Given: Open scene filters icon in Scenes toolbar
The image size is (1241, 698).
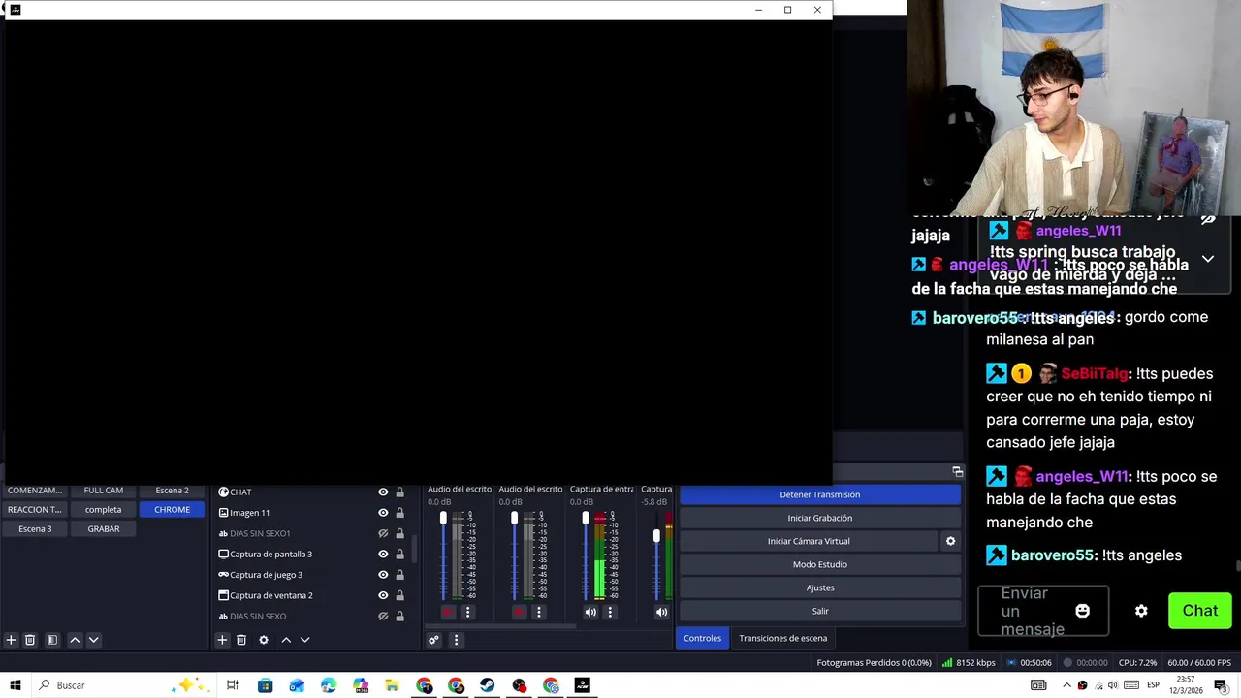Looking at the screenshot, I should point(52,640).
